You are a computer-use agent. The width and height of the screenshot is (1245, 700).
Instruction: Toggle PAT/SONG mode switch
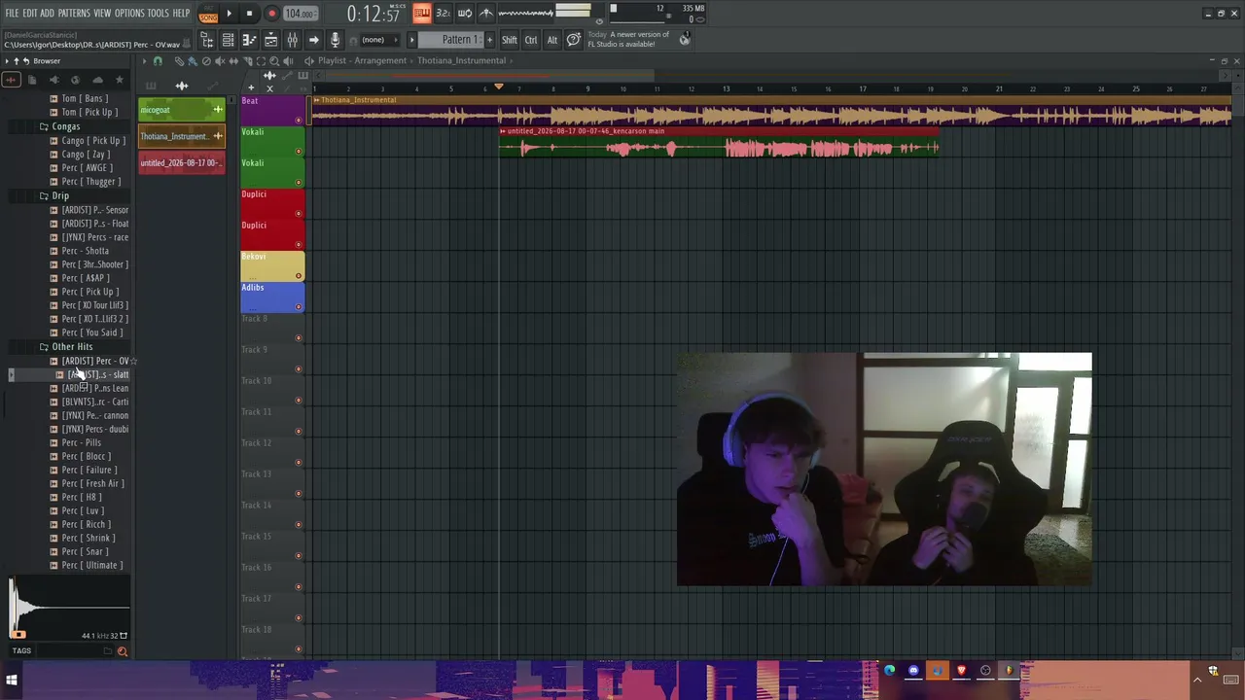click(x=208, y=13)
